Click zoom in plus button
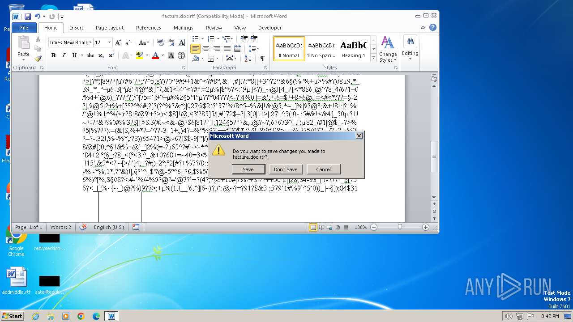Viewport: 573px width, 322px height. [x=426, y=227]
